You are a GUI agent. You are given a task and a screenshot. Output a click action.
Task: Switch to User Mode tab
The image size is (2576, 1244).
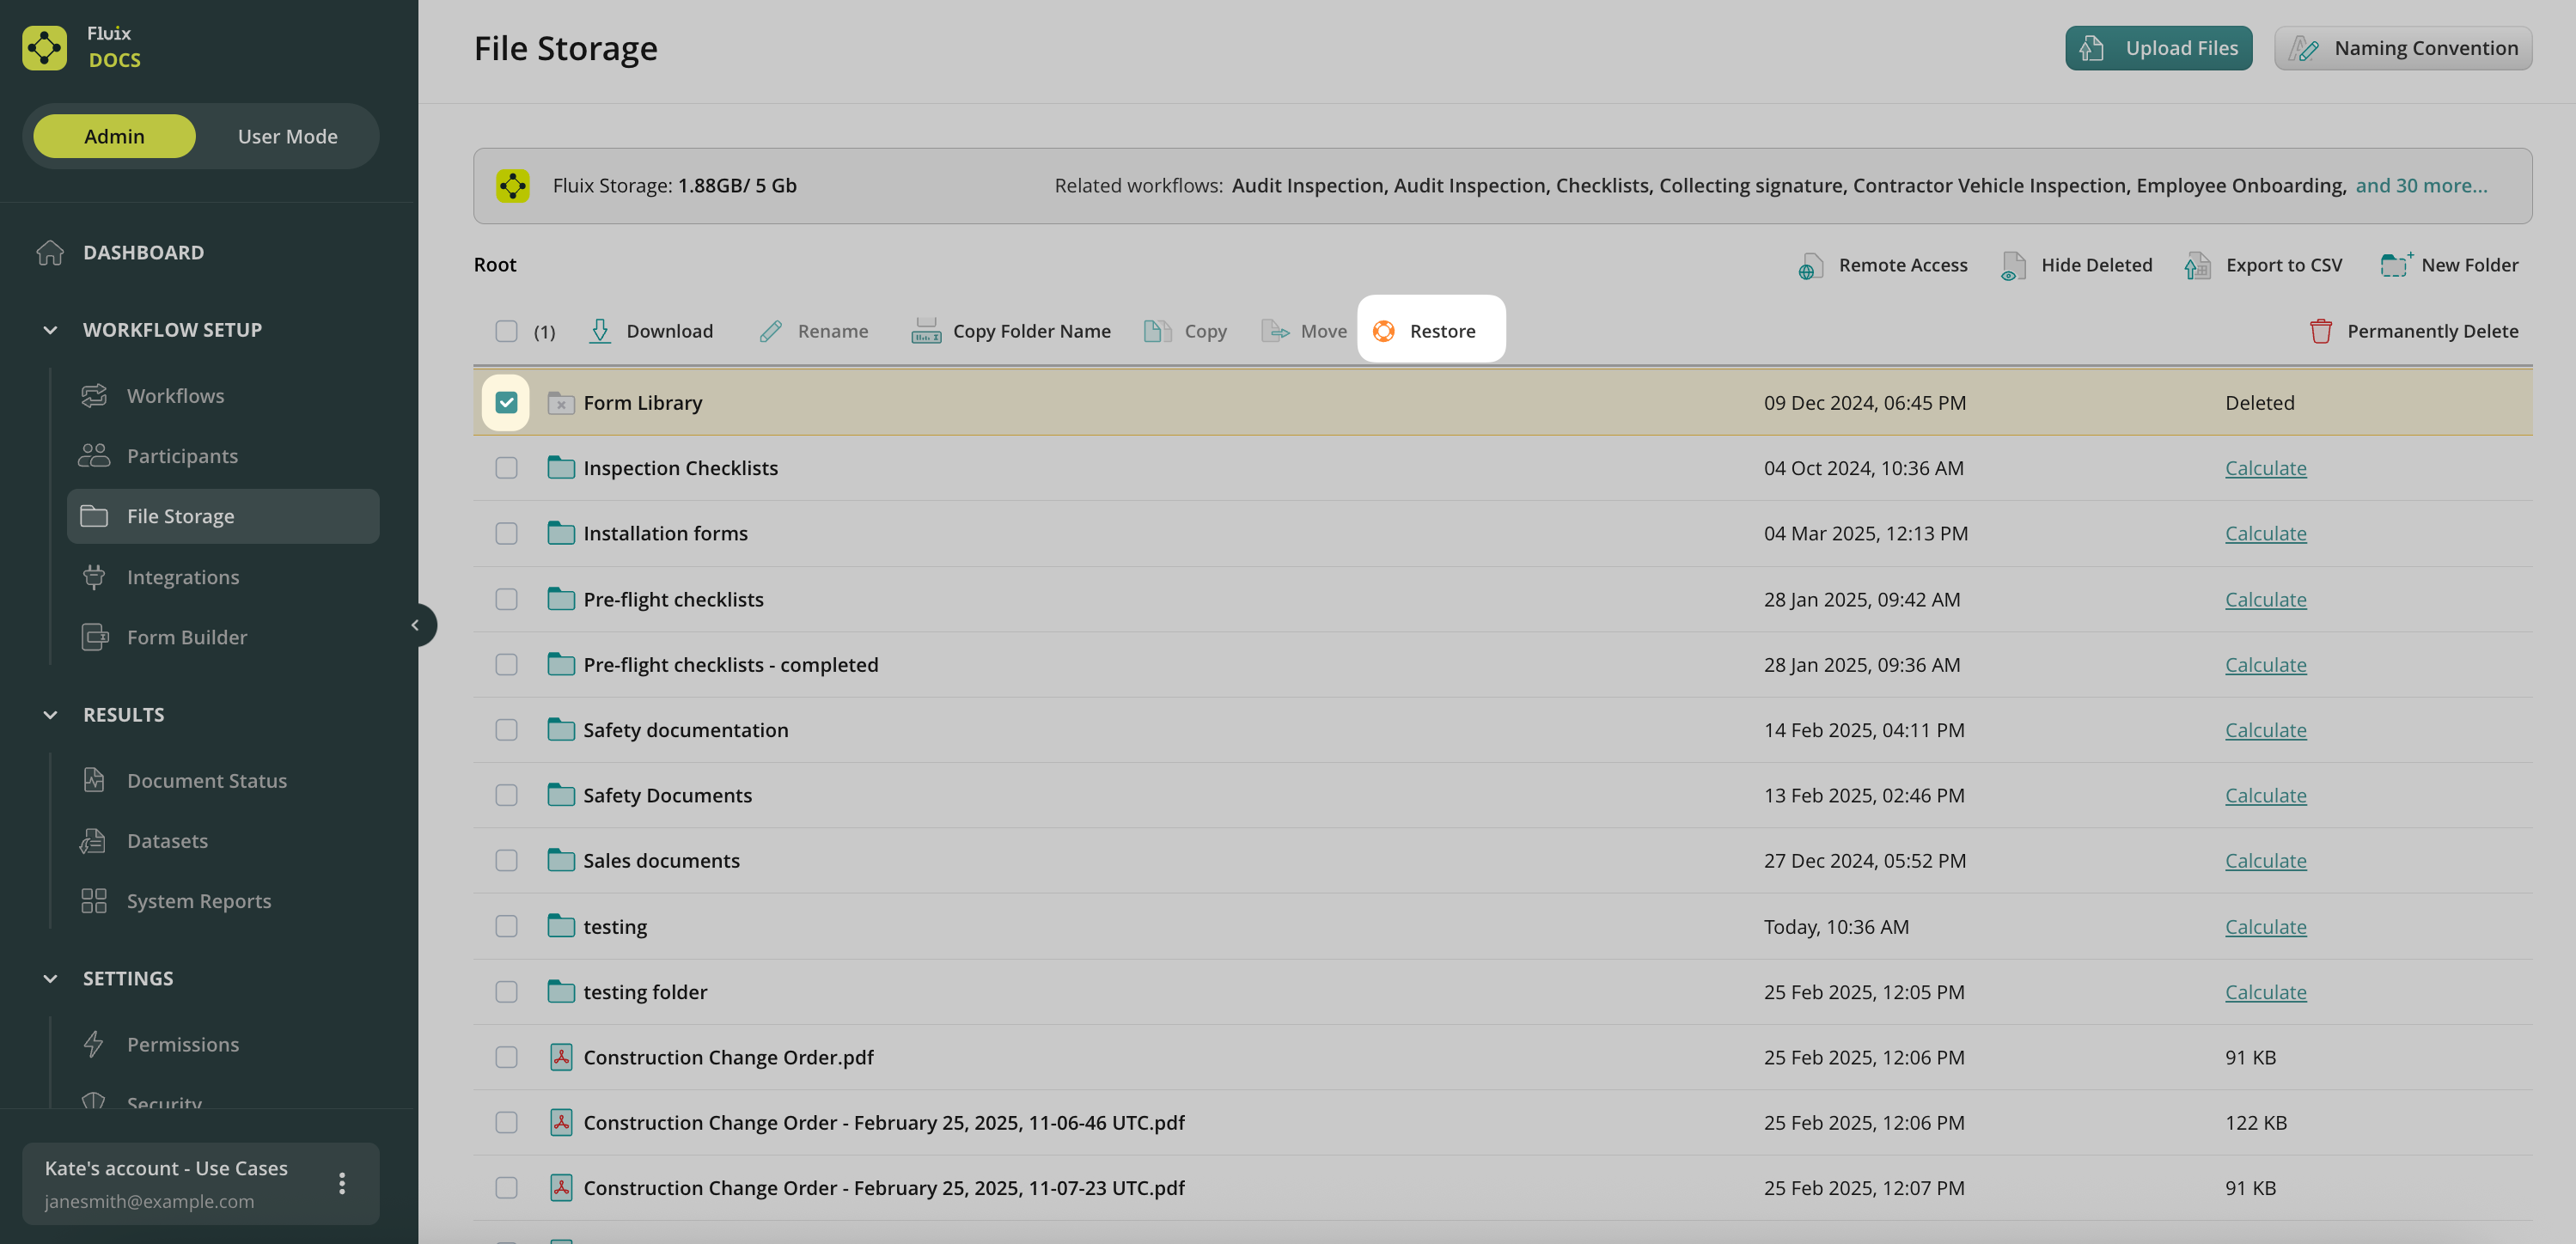[287, 136]
